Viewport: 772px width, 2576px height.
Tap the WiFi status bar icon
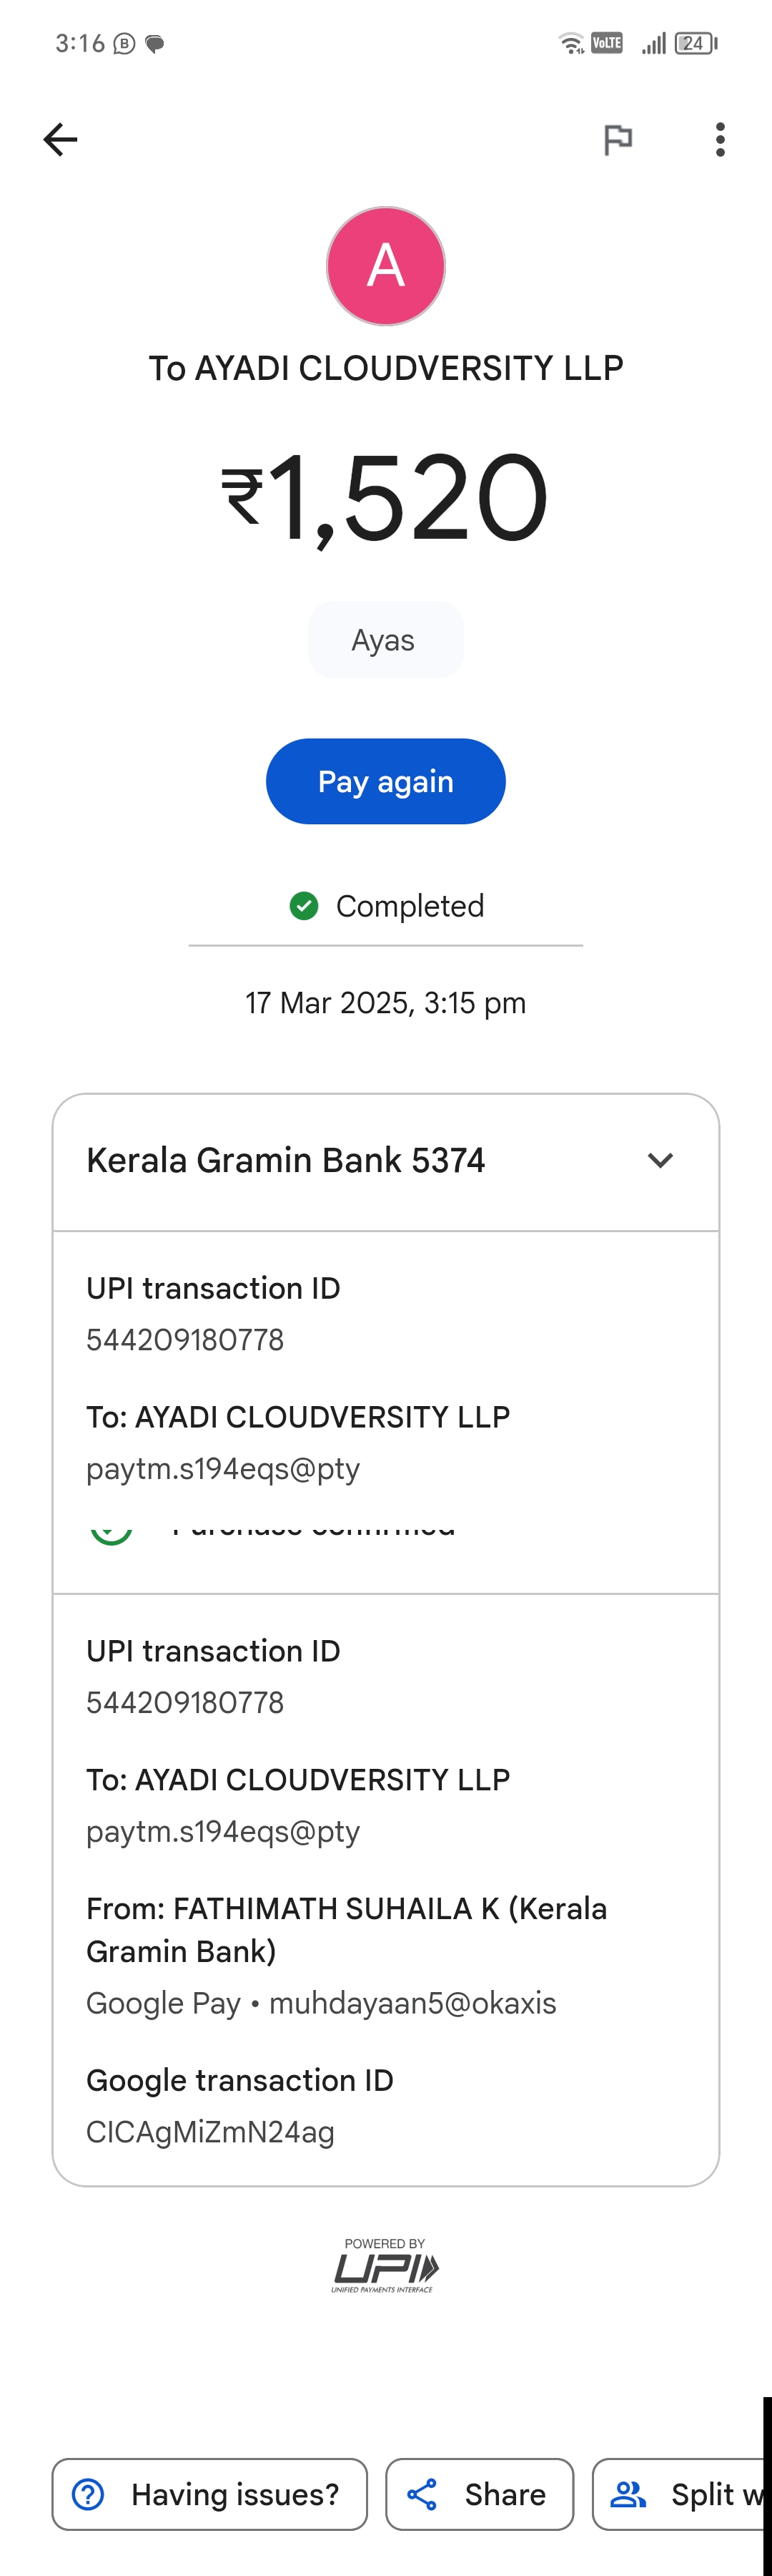[571, 43]
